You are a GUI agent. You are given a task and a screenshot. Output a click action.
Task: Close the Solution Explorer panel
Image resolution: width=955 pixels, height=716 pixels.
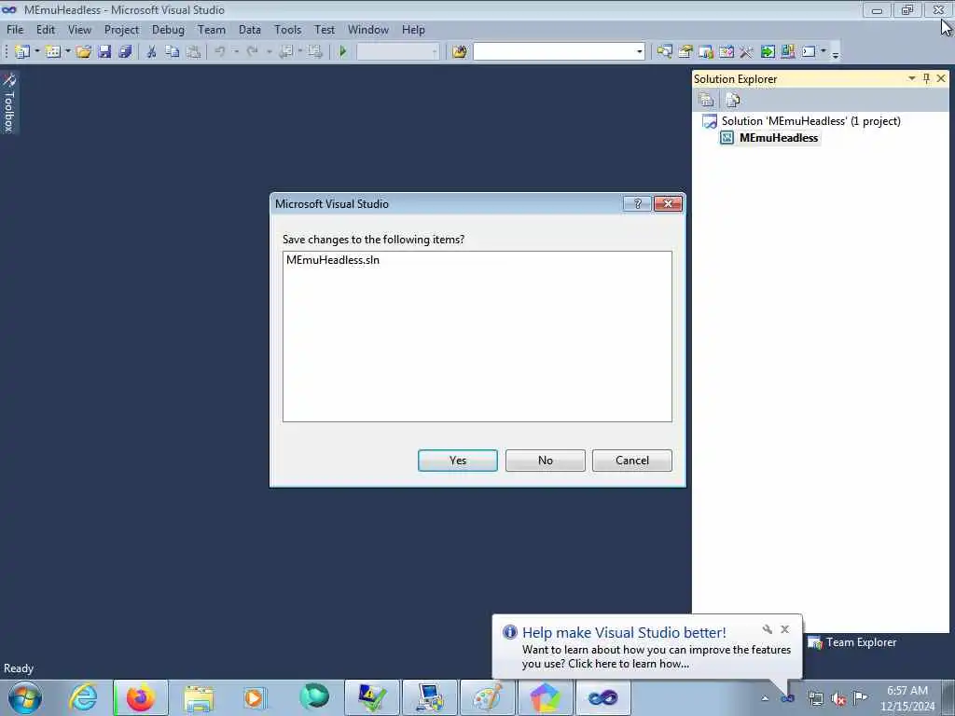941,78
